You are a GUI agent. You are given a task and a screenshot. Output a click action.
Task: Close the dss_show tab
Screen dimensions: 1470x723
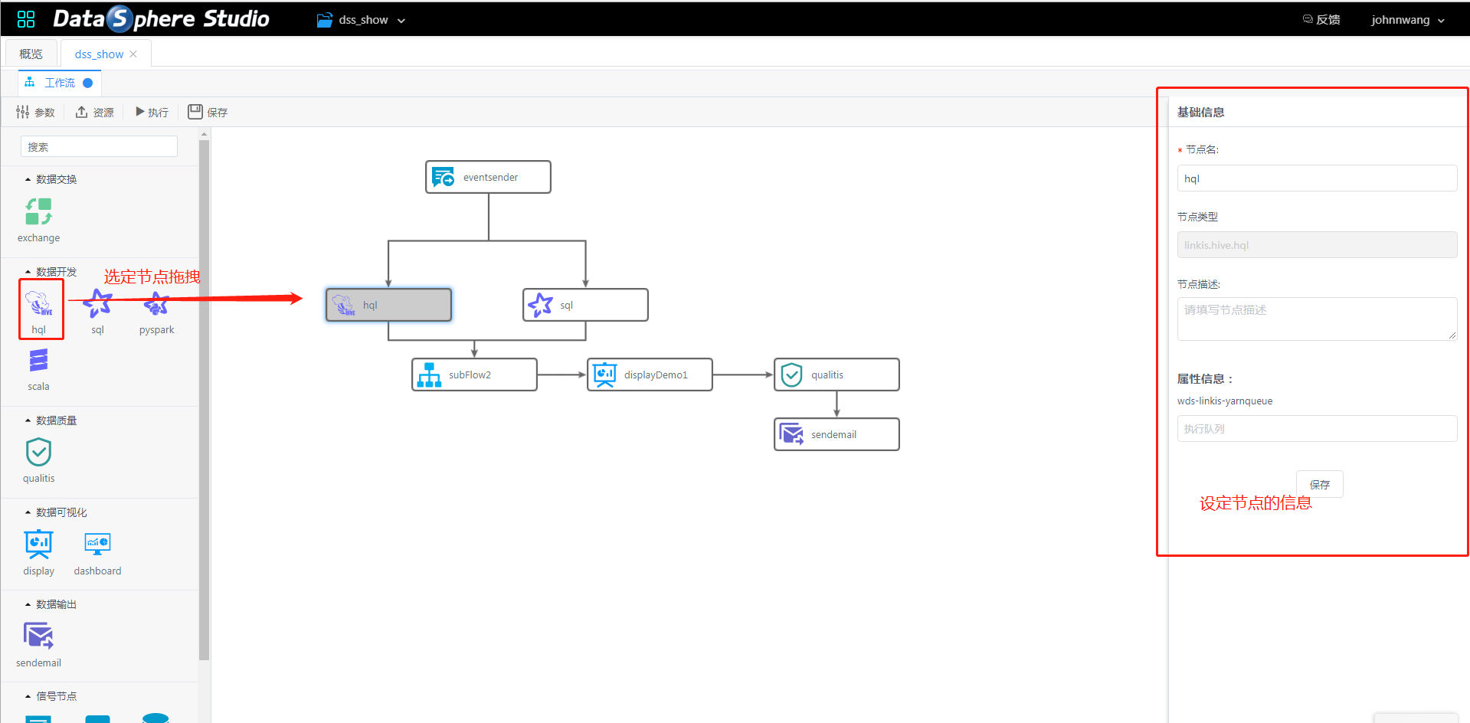pyautogui.click(x=133, y=54)
